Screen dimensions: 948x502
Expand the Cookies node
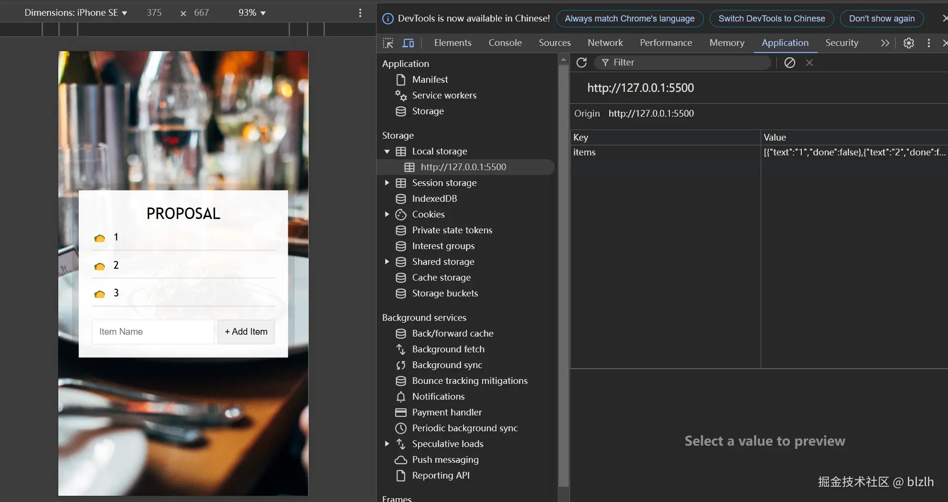coord(387,215)
